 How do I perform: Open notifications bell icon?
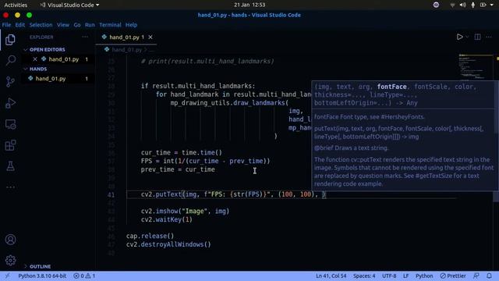pyautogui.click(x=489, y=276)
